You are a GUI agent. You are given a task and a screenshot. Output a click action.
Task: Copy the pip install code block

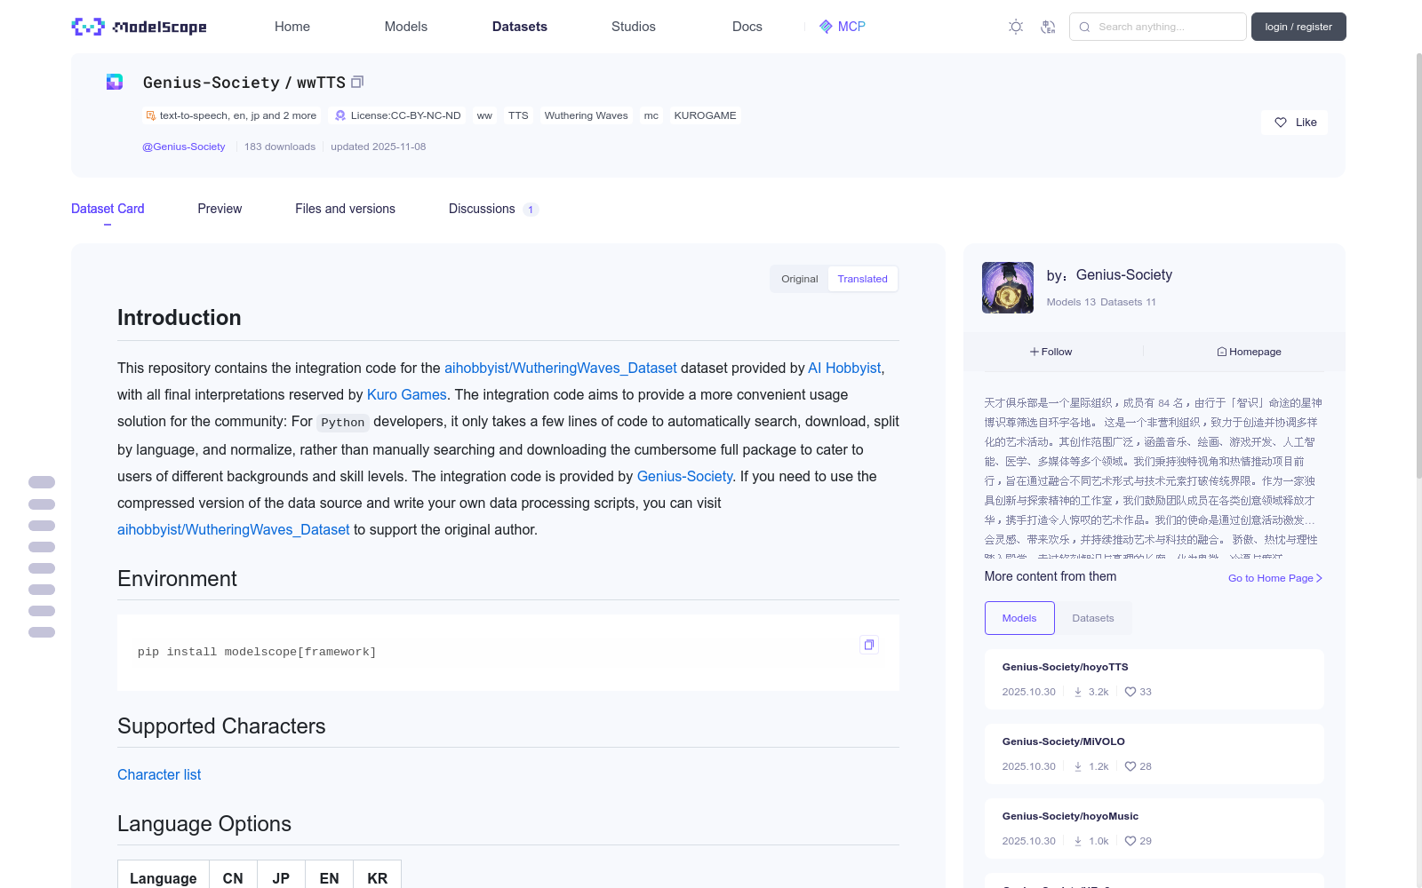(869, 645)
